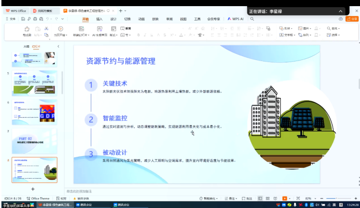Click the cut scissors icon

[46, 28]
